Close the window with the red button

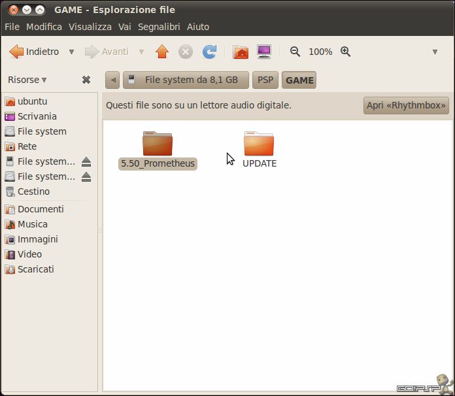tap(13, 10)
